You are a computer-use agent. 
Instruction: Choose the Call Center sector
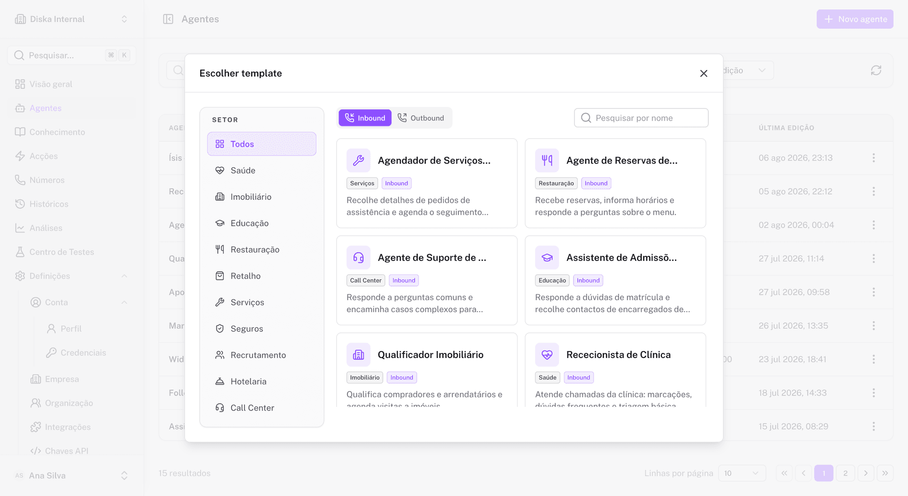[x=262, y=408]
